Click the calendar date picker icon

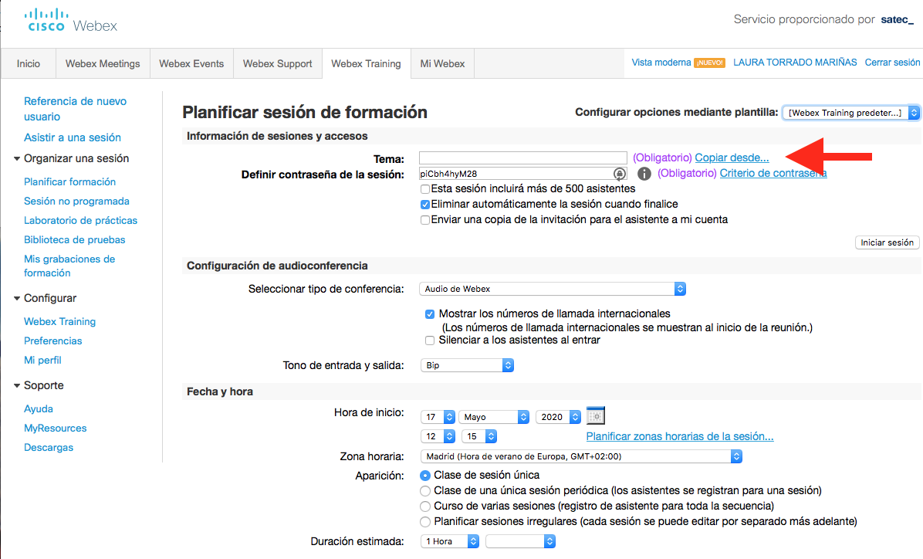point(595,415)
